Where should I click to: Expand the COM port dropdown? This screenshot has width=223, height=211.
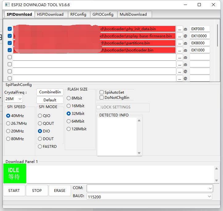150,188
